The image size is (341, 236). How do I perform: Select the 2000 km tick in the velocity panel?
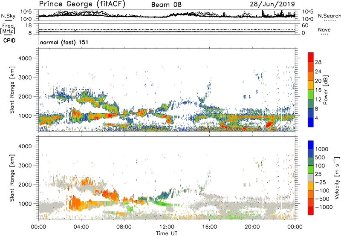25,184
